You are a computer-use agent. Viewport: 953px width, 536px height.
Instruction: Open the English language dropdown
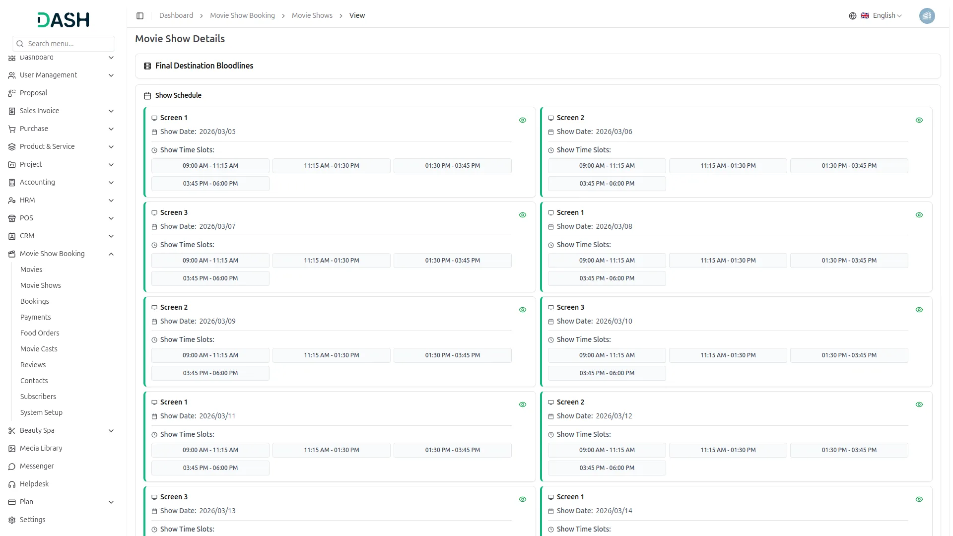point(884,15)
